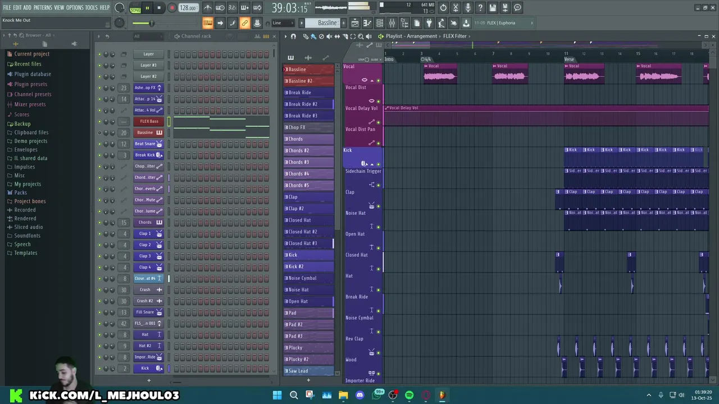Open the Windows Start menu
Image resolution: width=719 pixels, height=404 pixels.
(x=277, y=395)
